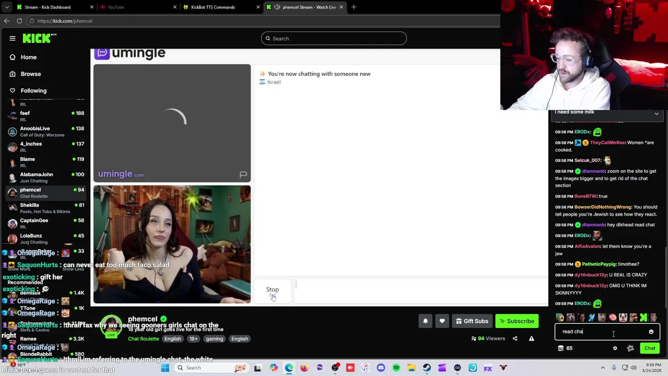Click the Kick logo

[39, 38]
